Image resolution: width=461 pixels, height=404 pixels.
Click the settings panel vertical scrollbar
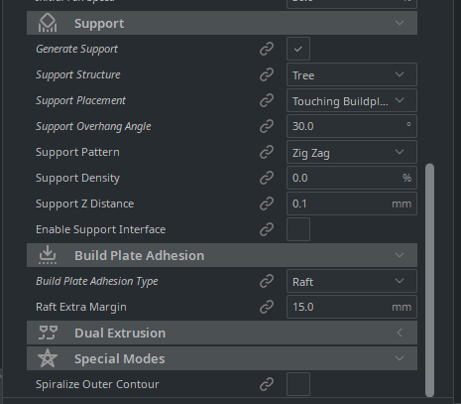pos(429,280)
